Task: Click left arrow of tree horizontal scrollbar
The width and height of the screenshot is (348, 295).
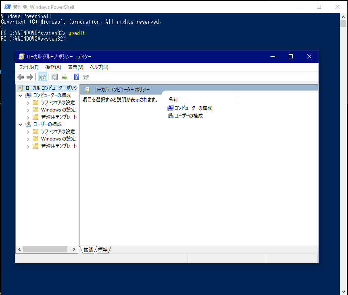Action: [19, 250]
